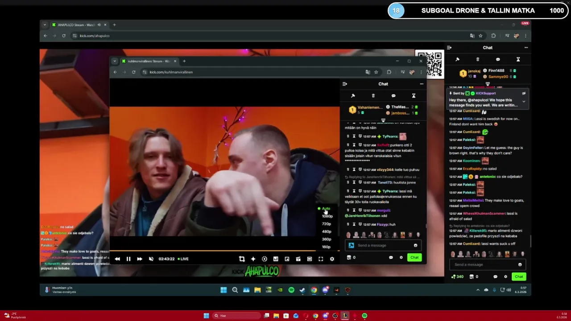Click the crop/clip icon in player controls

242,259
